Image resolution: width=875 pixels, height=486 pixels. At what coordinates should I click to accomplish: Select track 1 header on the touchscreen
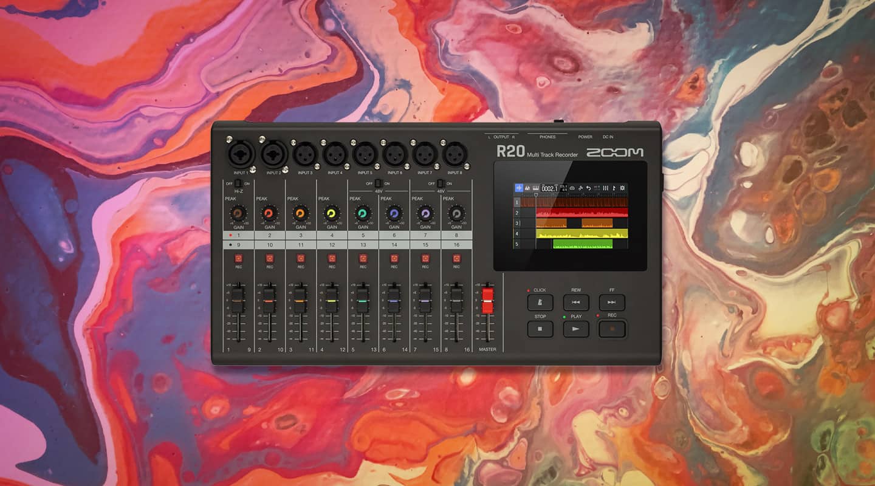517,202
